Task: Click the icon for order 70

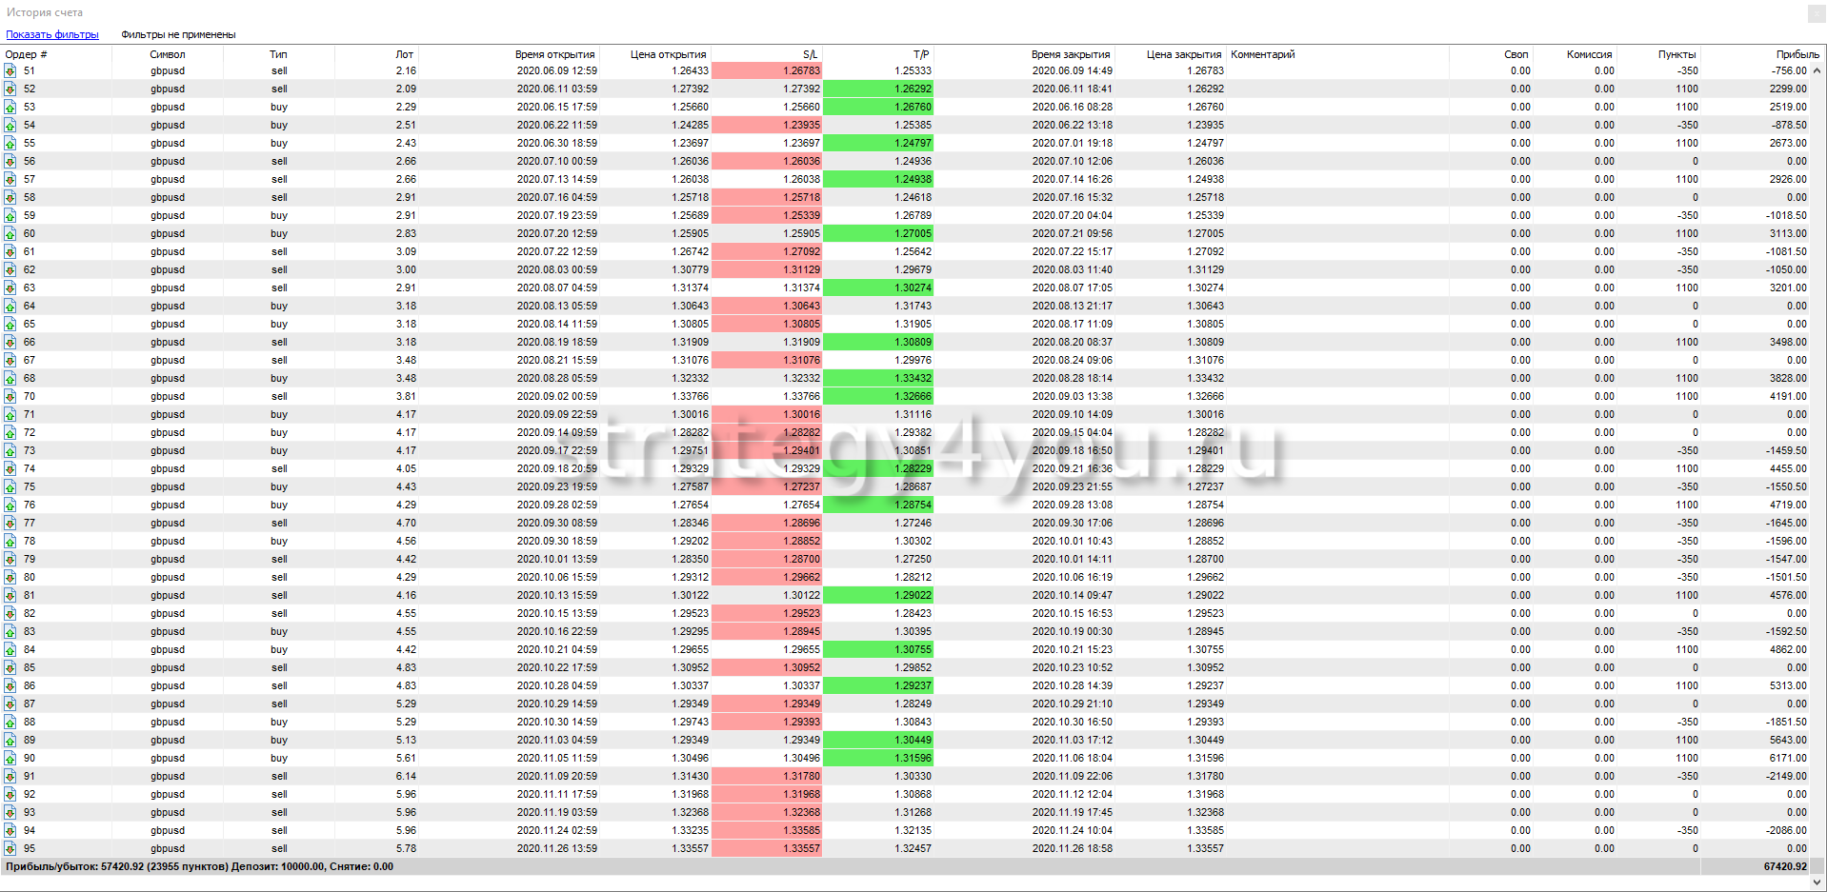Action: 10,397
